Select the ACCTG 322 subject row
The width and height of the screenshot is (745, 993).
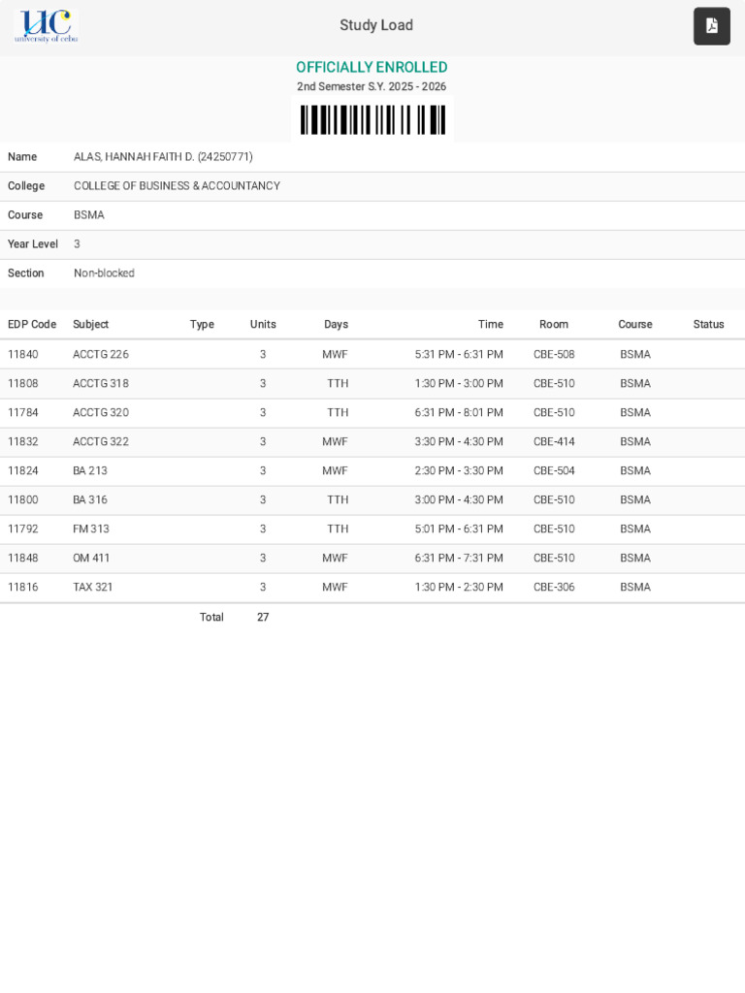(372, 442)
